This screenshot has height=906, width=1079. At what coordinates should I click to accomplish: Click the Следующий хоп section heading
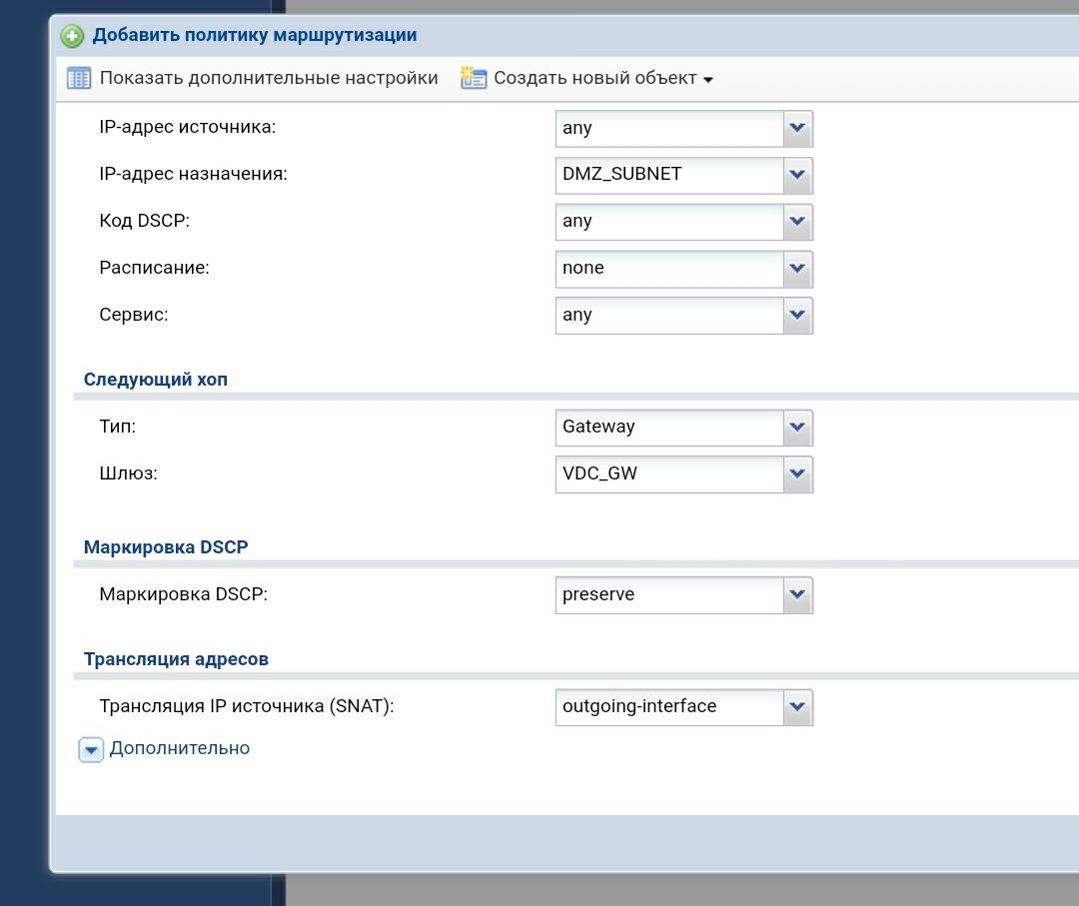pyautogui.click(x=156, y=380)
